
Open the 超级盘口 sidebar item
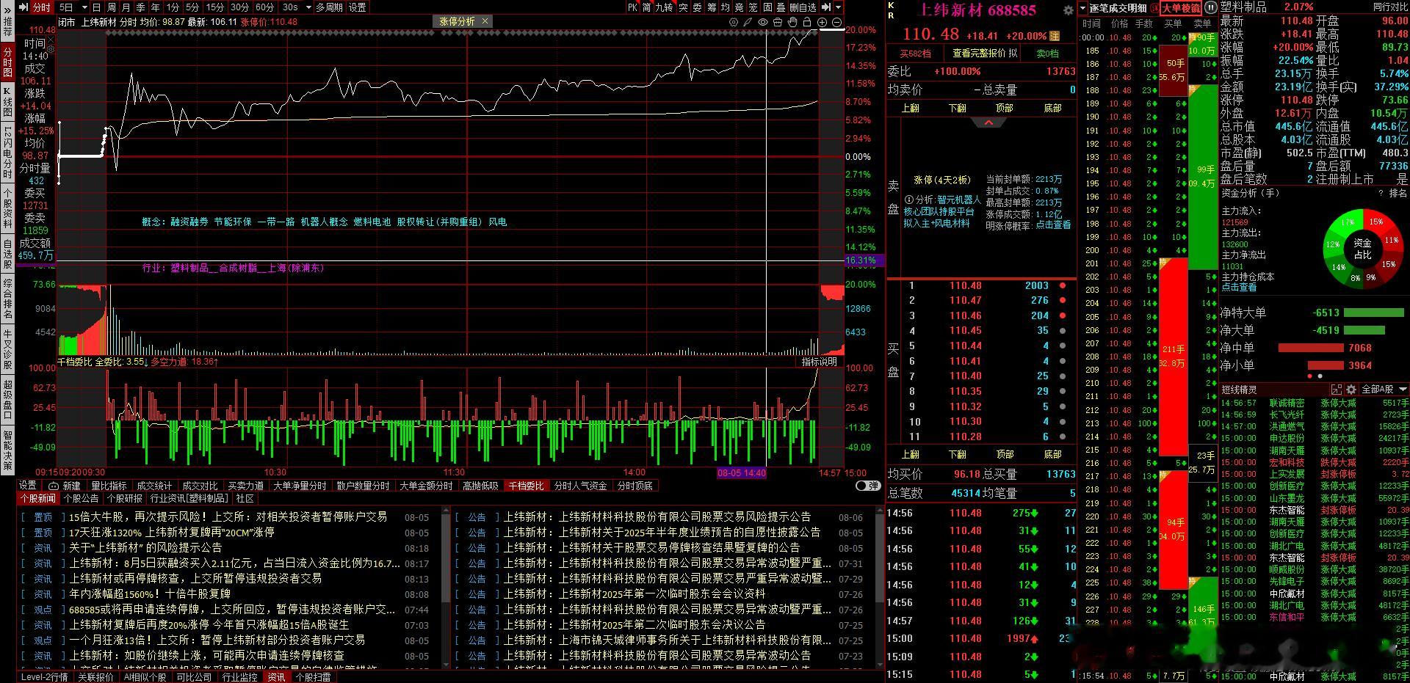(7, 399)
